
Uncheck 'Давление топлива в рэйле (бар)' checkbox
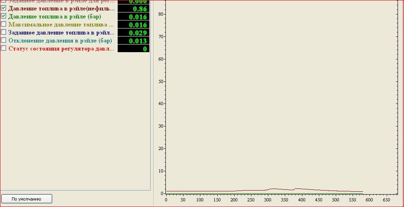[x=3, y=16]
